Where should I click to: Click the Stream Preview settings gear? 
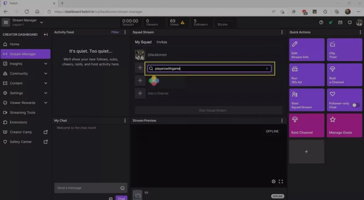273,182
